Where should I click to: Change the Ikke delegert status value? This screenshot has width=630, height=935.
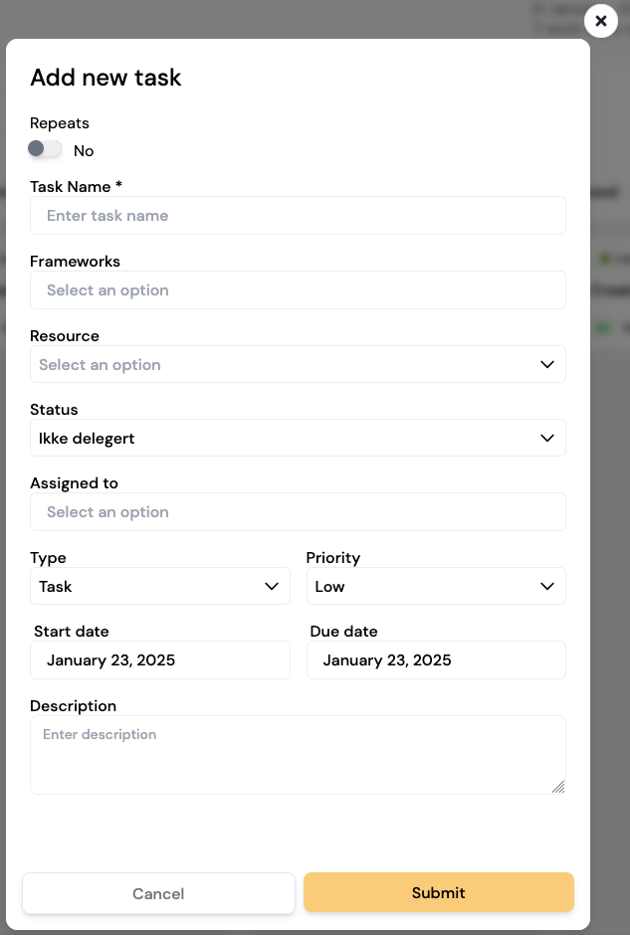pyautogui.click(x=298, y=438)
